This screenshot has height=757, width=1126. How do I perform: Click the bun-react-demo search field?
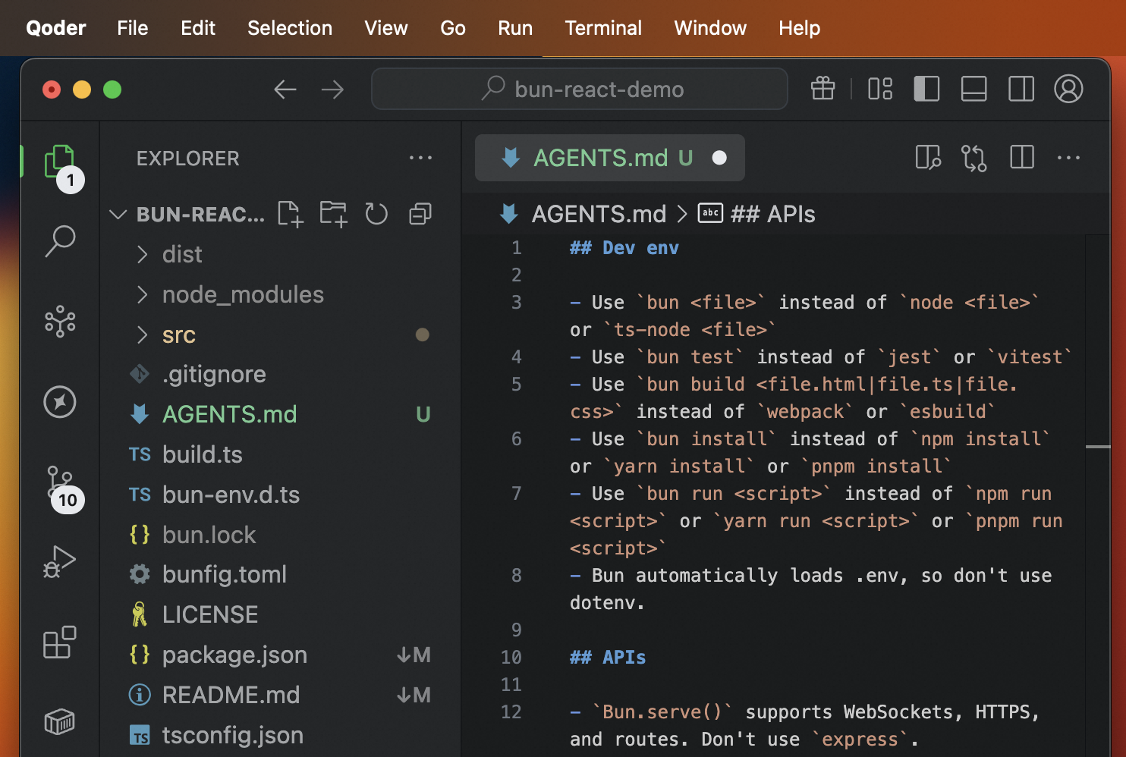tap(580, 90)
